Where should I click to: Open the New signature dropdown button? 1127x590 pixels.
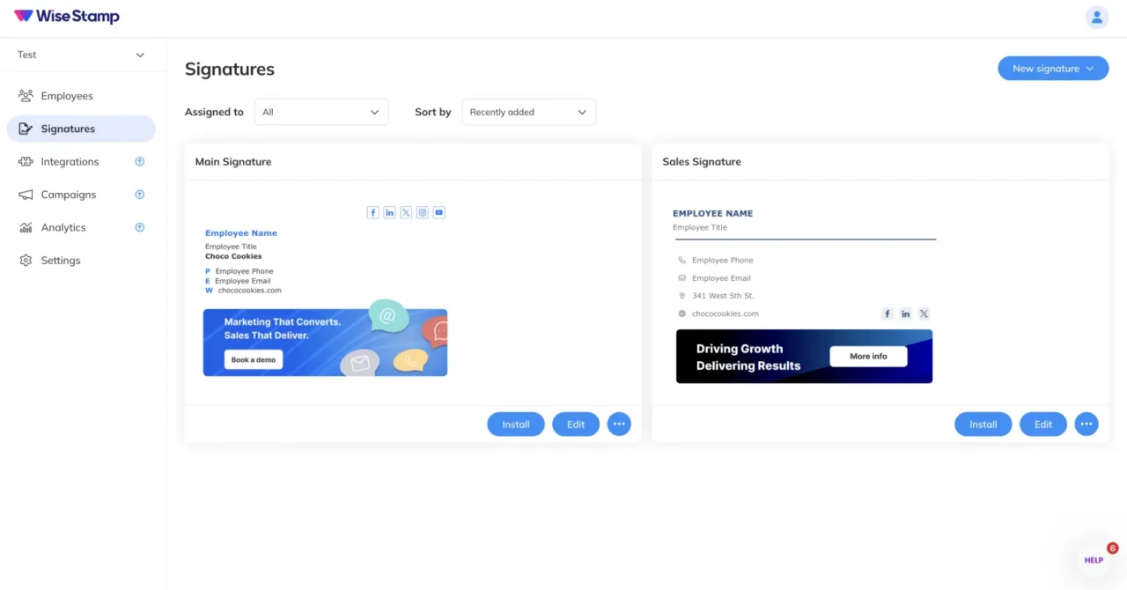[1053, 69]
